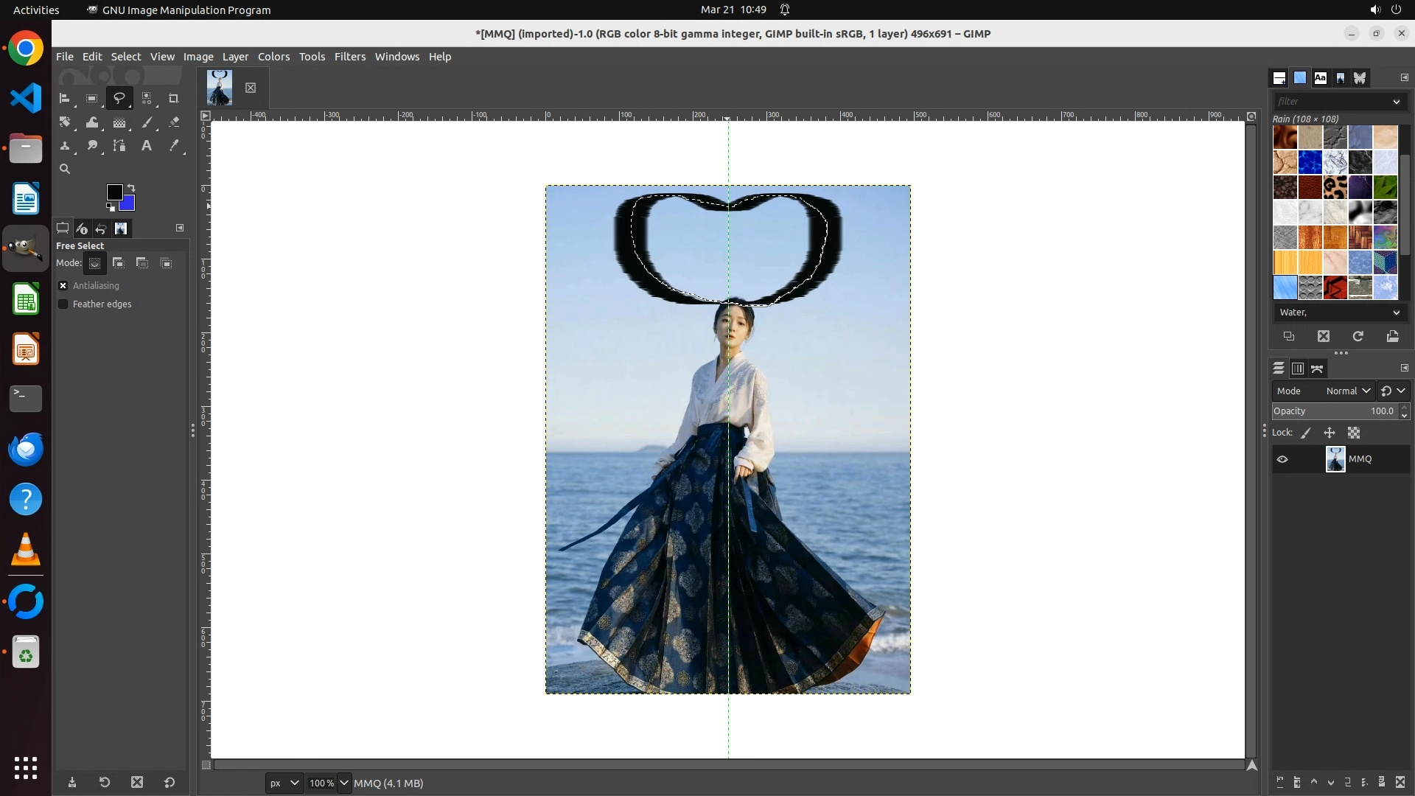Image resolution: width=1415 pixels, height=796 pixels.
Task: Select the Crop tool
Action: [x=174, y=98]
